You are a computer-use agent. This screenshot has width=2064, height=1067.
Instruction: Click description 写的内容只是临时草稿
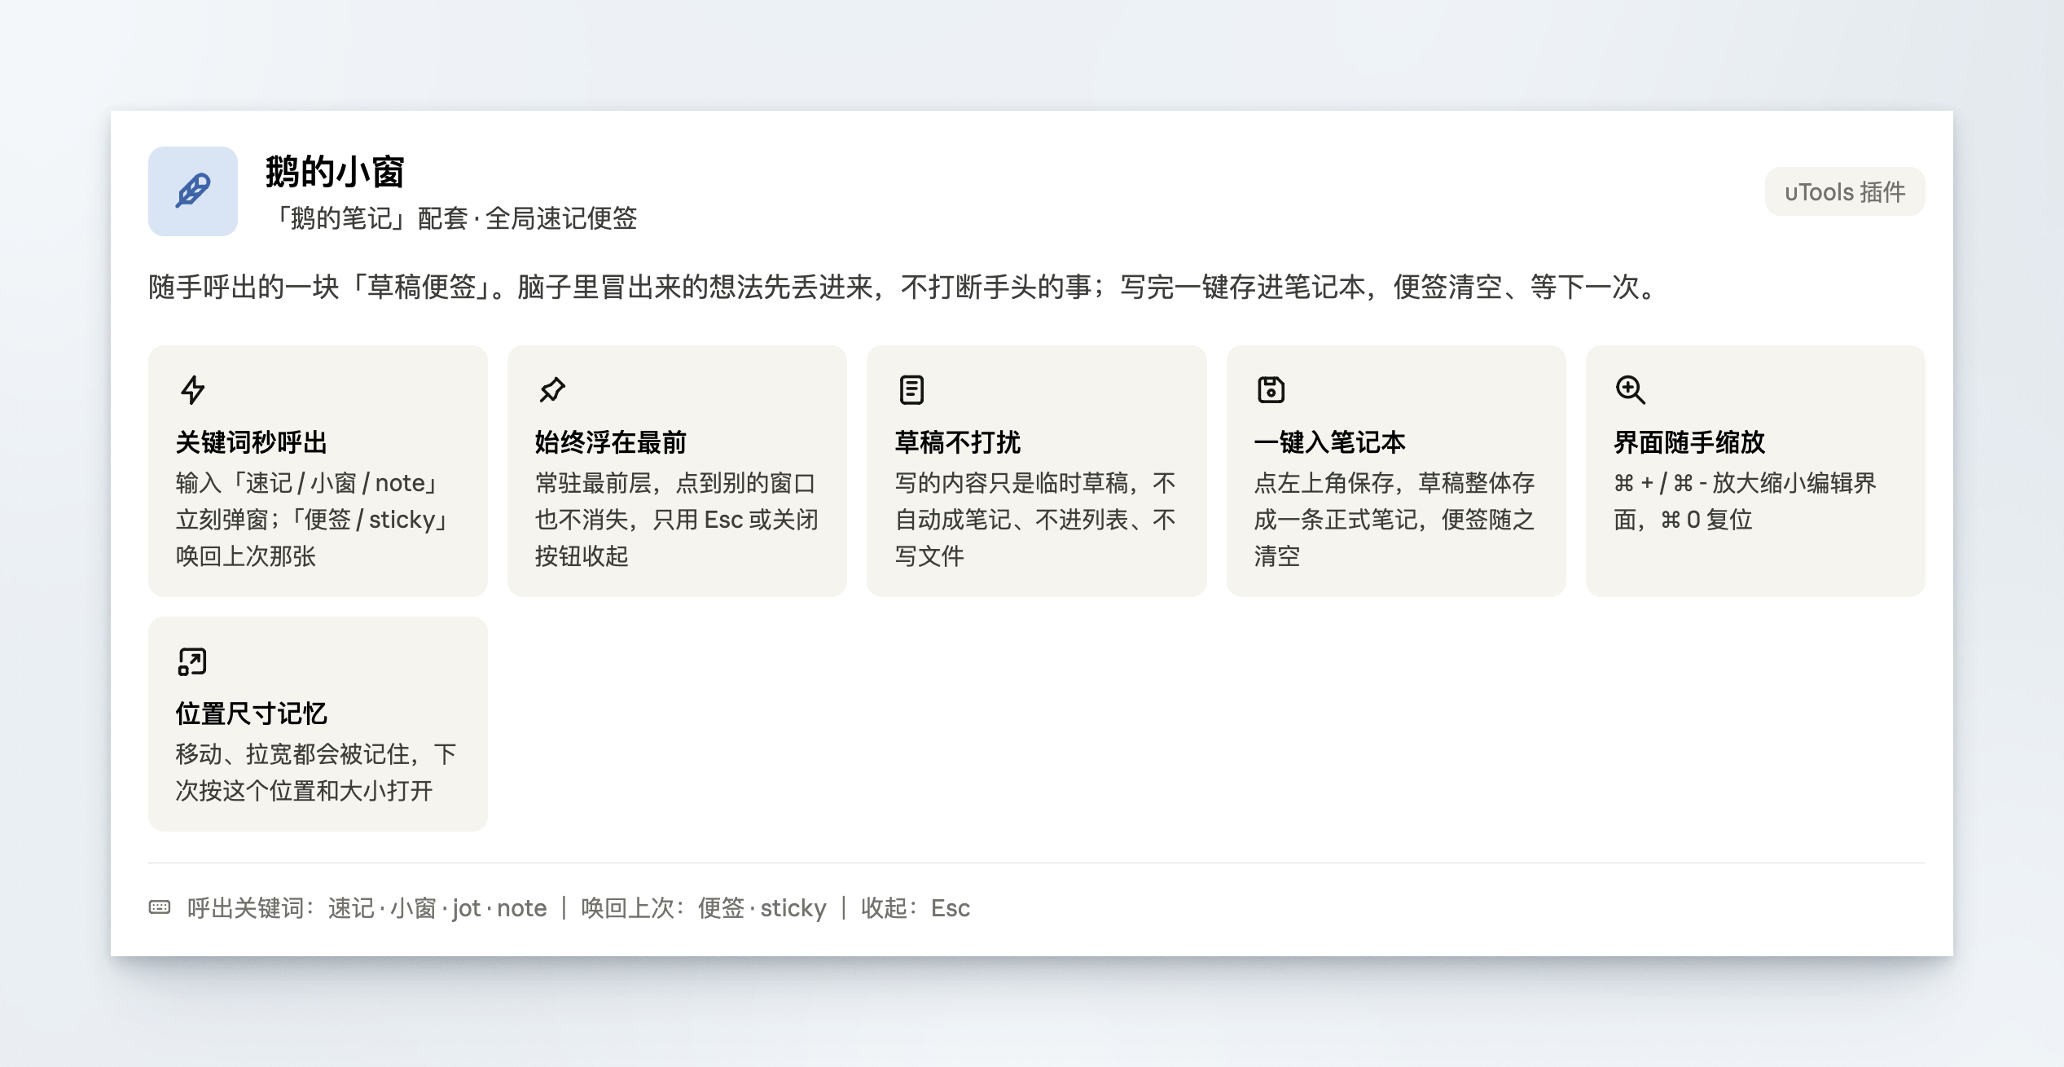coord(1035,520)
